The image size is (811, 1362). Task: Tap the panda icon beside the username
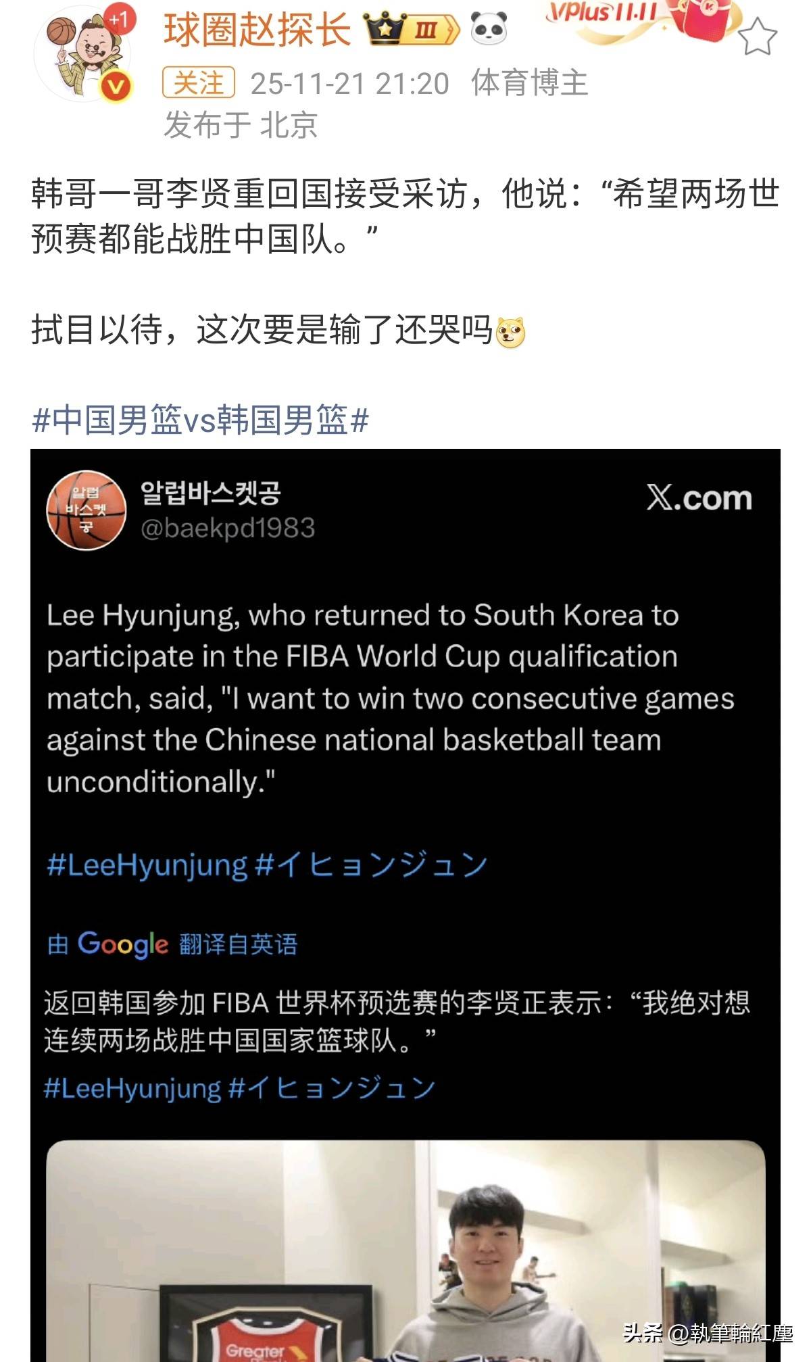pos(489,28)
